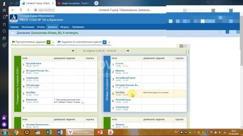Image resolution: width=243 pixels, height=136 pixels.
Task: Open the Английский язык lesson link
Action: (125, 78)
